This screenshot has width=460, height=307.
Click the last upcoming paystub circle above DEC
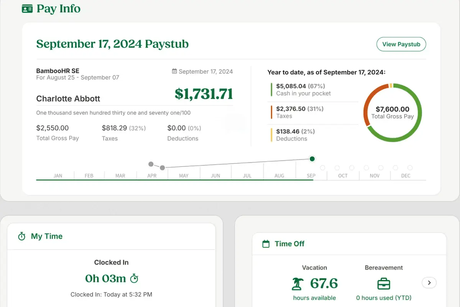(x=410, y=168)
